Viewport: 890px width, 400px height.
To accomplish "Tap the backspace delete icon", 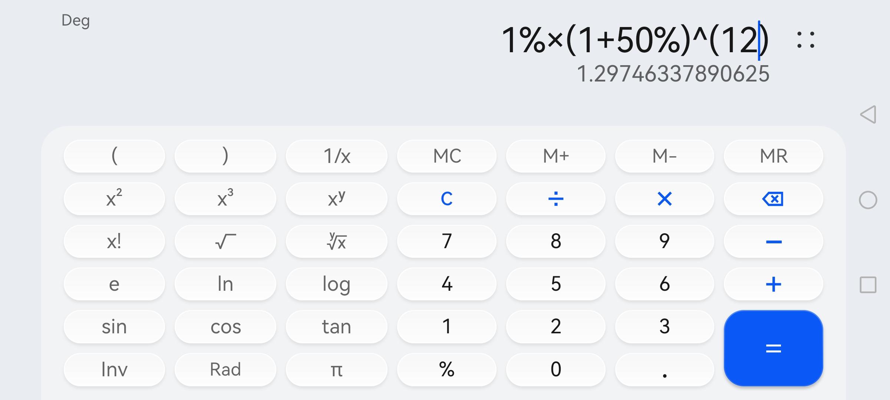I will coord(773,199).
